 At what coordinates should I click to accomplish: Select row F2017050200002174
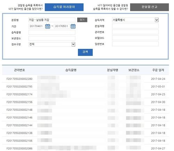(85, 94)
